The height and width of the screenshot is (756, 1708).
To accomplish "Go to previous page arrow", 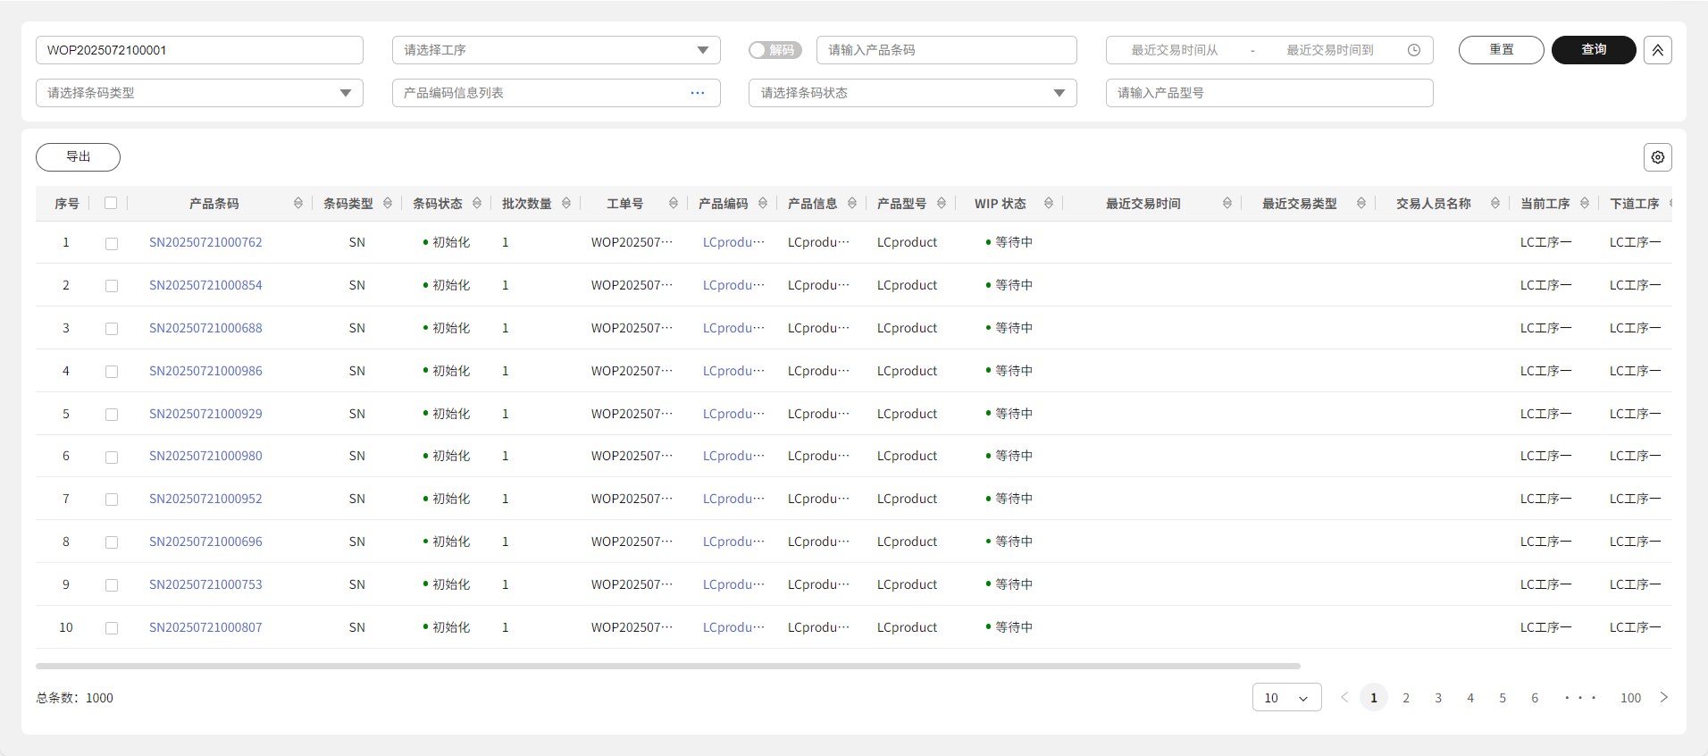I will 1344,697.
